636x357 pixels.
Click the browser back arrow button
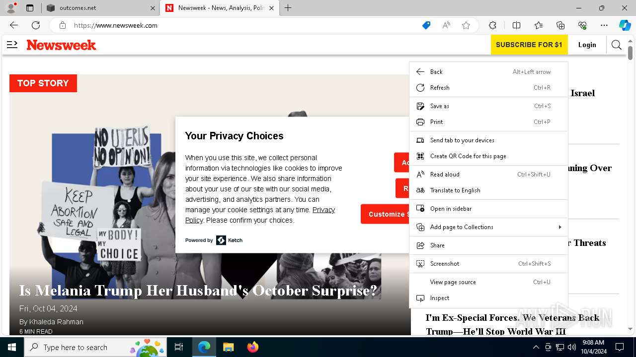(x=14, y=25)
